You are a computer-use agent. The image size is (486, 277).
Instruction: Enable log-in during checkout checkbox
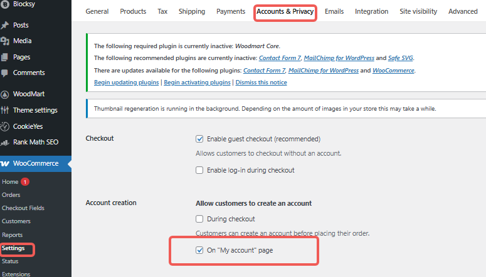coord(199,170)
